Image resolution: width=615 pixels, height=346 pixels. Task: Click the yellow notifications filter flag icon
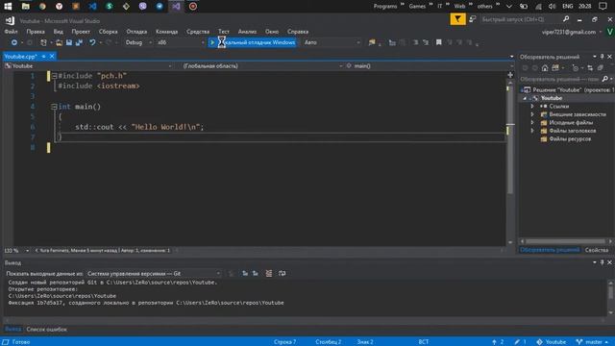(457, 19)
